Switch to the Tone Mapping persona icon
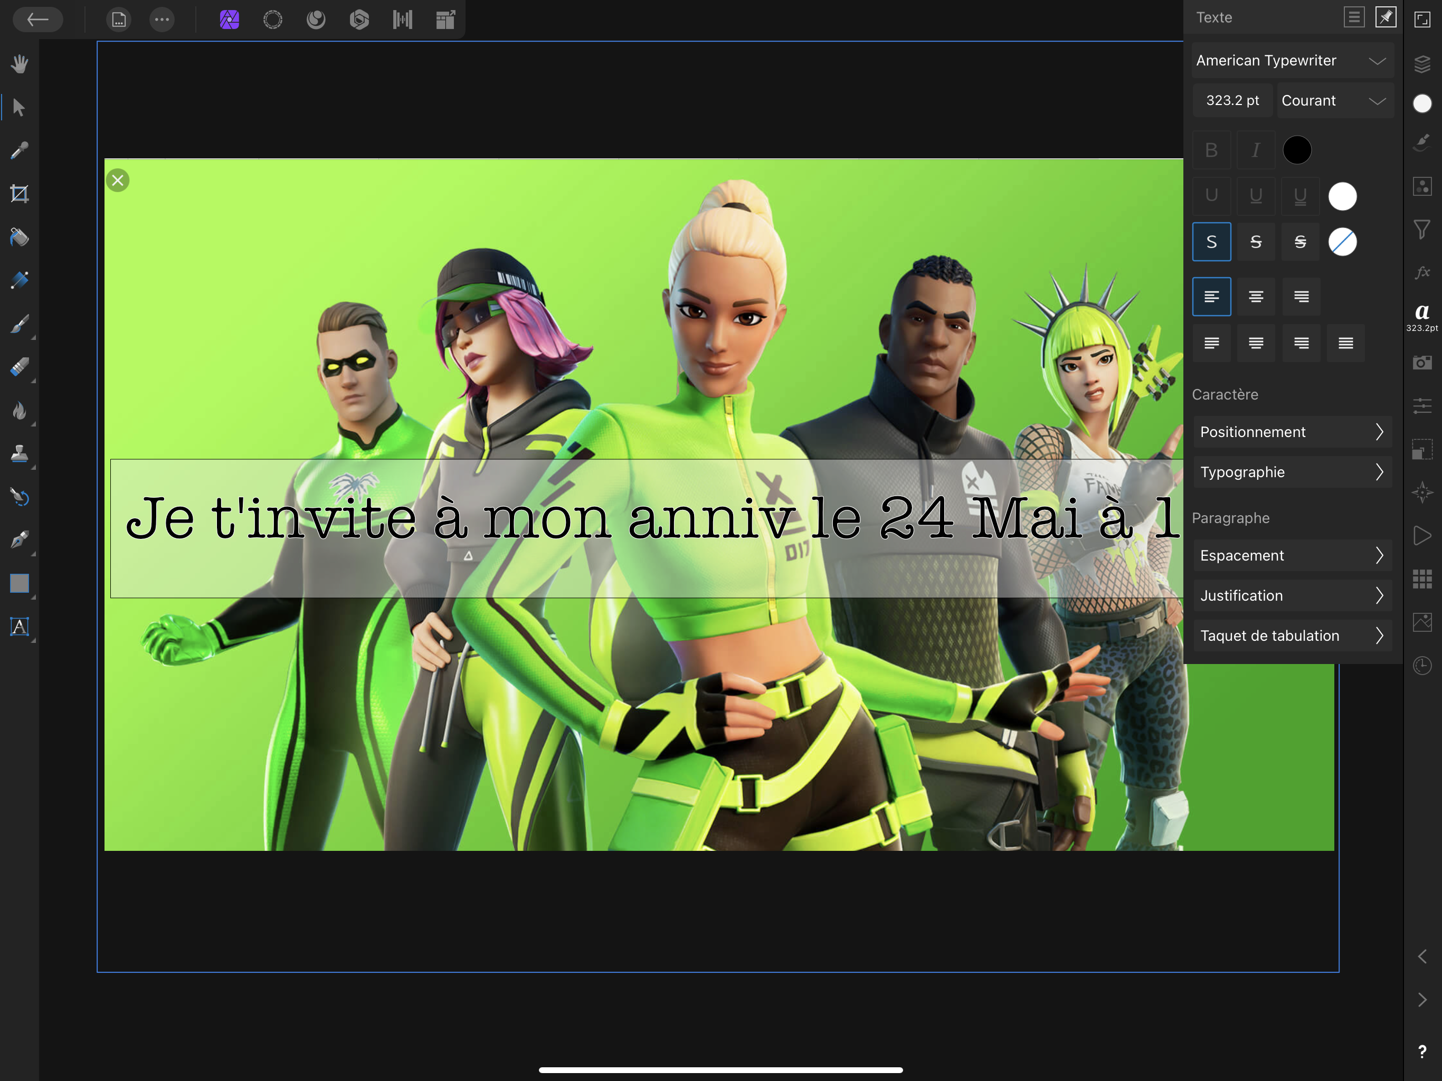 402,20
